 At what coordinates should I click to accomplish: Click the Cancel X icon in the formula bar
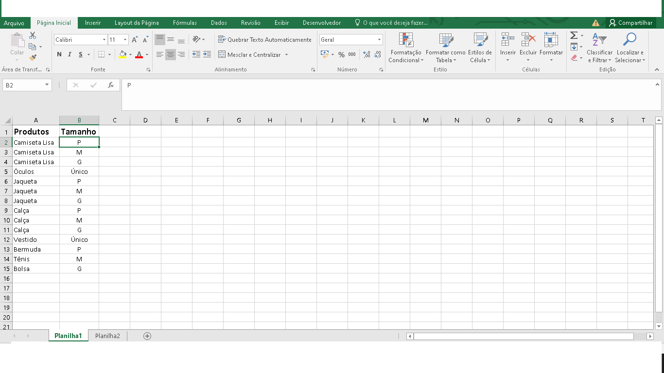coord(76,85)
